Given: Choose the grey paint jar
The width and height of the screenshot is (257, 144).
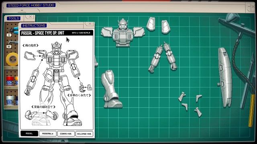Looking at the screenshot, I should coord(10,100).
